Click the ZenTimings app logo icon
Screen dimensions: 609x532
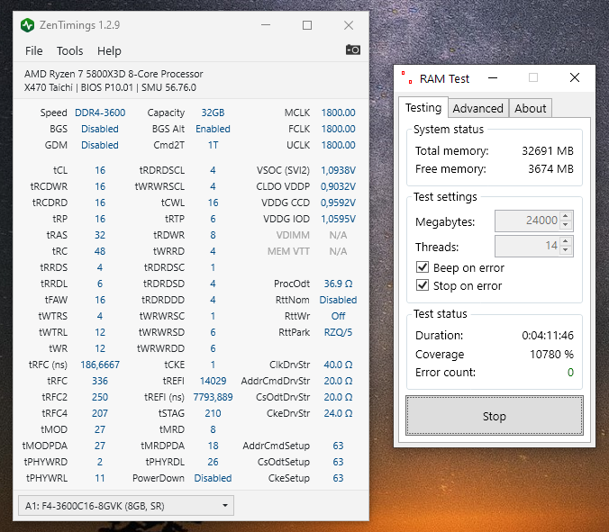pos(28,25)
